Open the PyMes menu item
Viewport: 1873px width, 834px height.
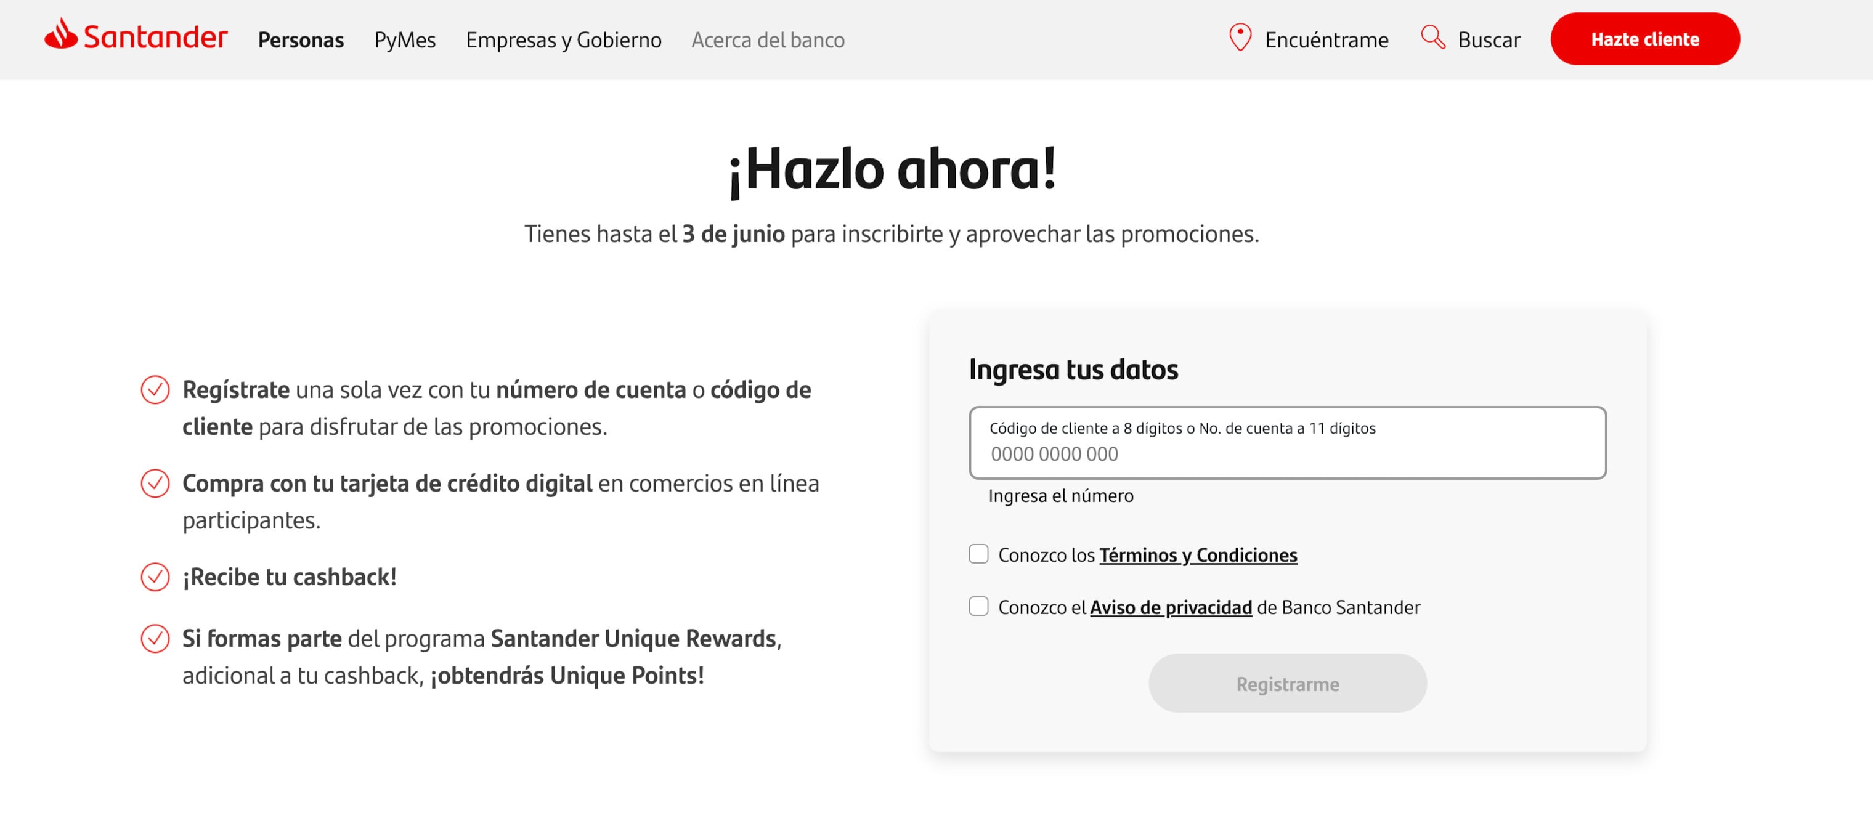point(404,40)
